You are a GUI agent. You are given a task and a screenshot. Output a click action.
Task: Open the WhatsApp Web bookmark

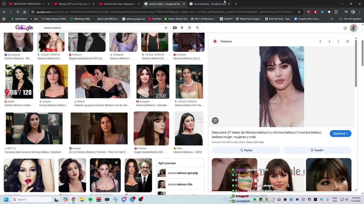(80, 19)
